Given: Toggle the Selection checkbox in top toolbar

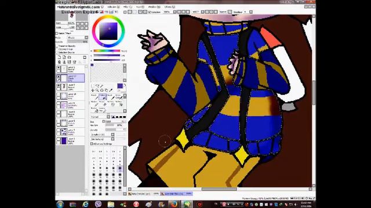Looking at the screenshot, I should 150,12.
